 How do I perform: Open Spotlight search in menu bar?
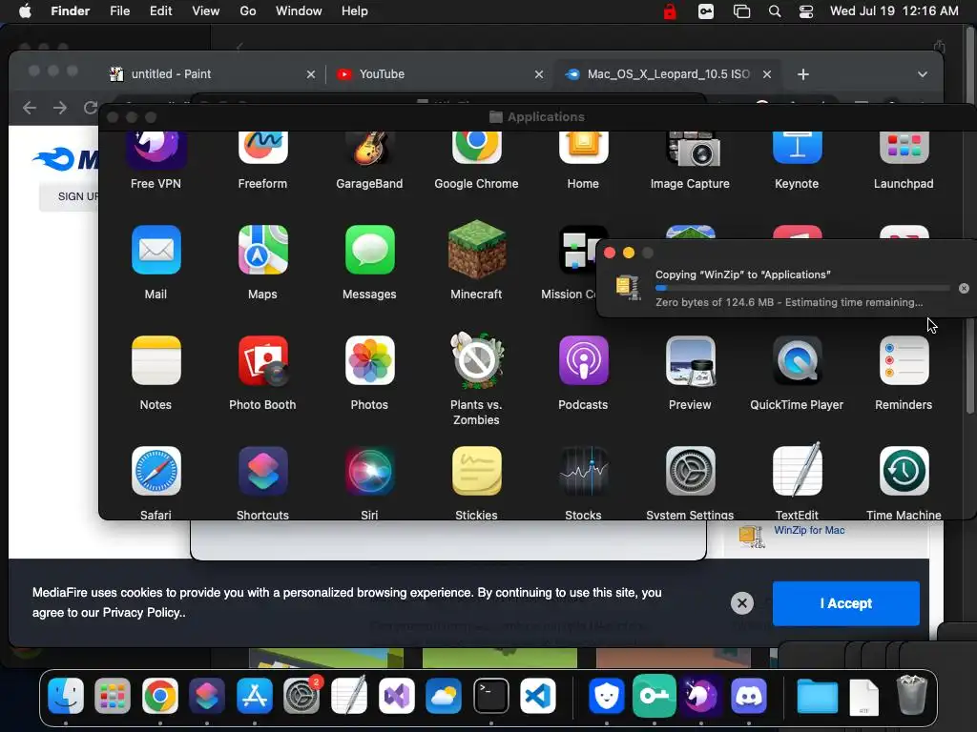[x=775, y=11]
